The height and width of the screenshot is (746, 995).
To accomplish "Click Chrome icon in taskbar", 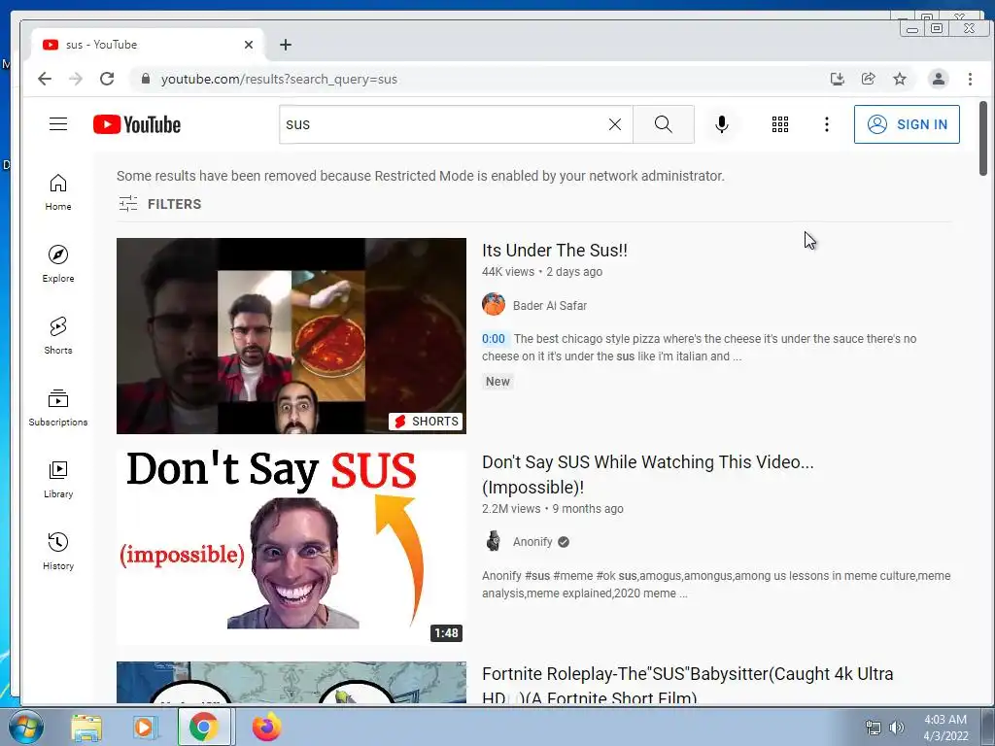I will tap(203, 727).
